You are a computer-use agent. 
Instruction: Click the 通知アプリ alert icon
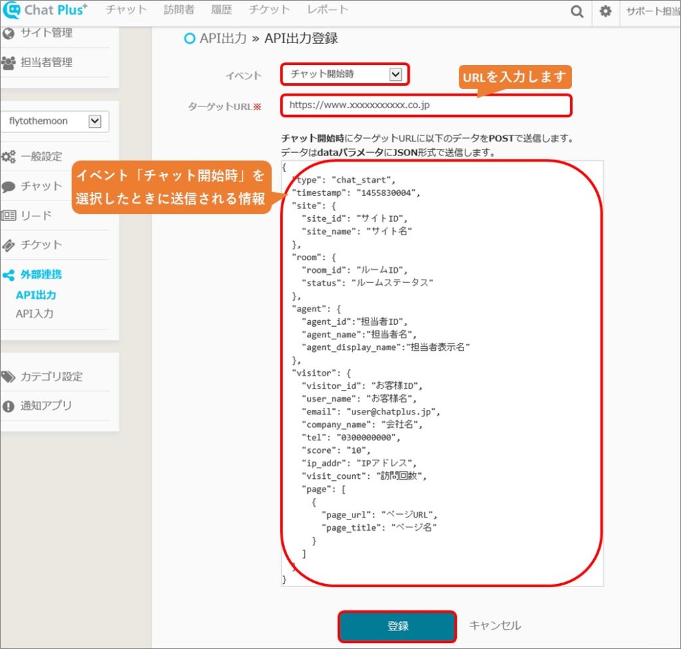pyautogui.click(x=8, y=406)
